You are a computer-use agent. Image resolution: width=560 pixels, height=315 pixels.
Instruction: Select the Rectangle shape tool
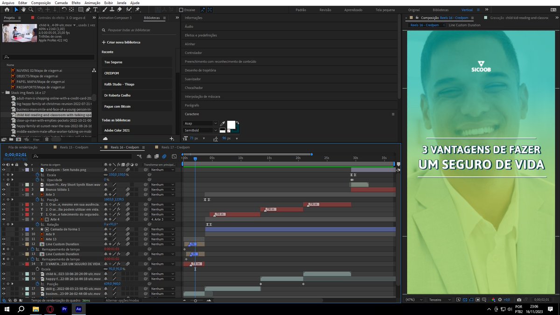[x=81, y=9]
